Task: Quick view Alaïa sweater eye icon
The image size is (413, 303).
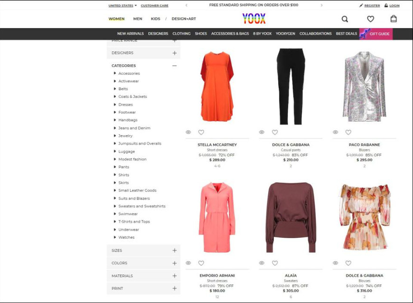Action: [x=262, y=263]
